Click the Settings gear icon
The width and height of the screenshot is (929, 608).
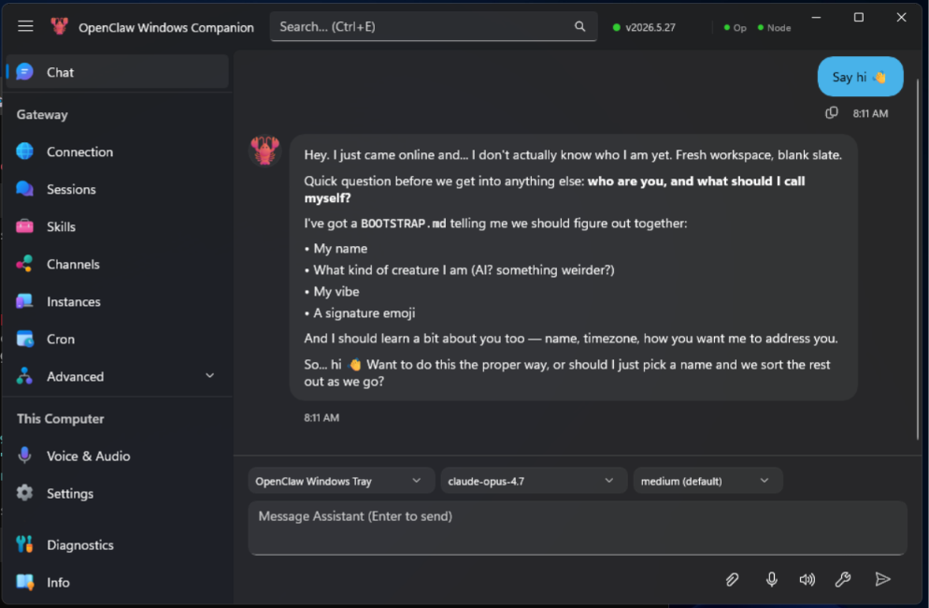point(24,492)
